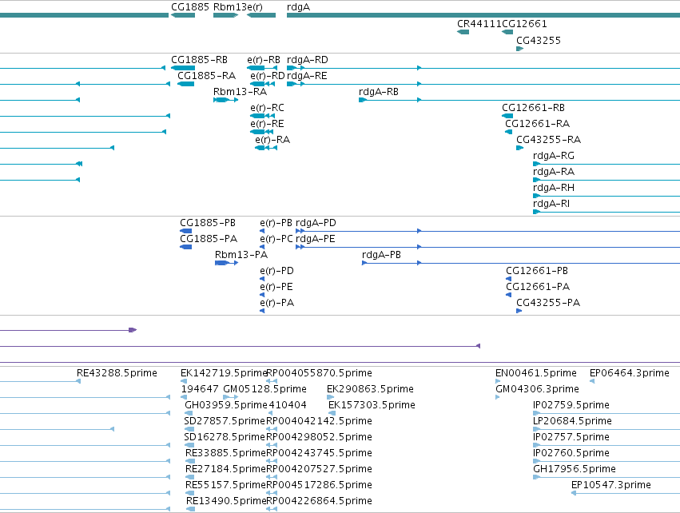
Task: Select transcript rdgA-RB
Action: [x=379, y=92]
